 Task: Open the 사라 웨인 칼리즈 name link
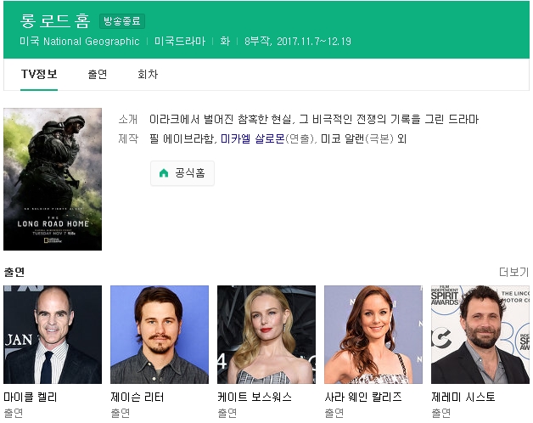(x=363, y=398)
